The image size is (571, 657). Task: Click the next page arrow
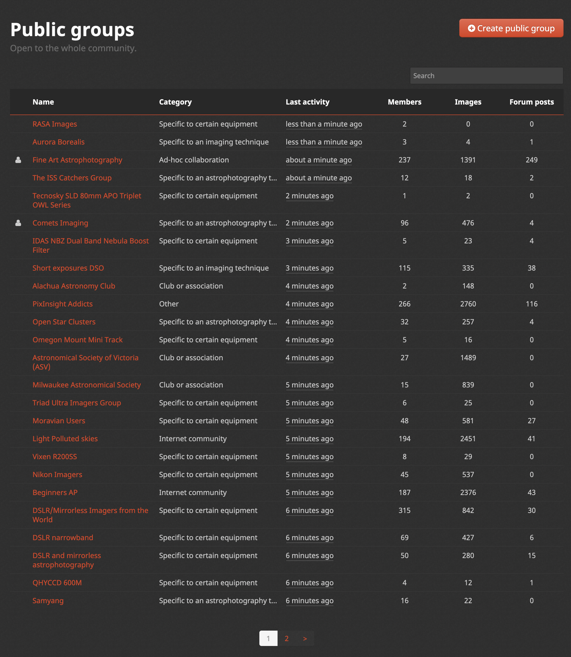[305, 639]
